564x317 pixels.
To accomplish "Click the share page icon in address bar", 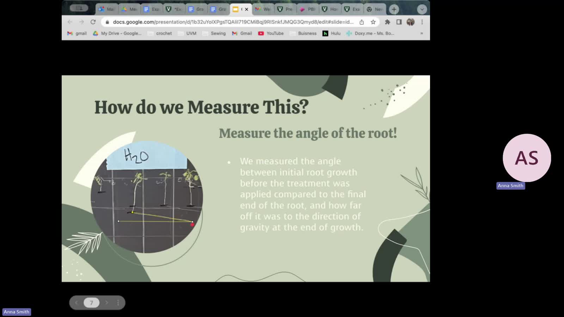I will click(x=362, y=22).
